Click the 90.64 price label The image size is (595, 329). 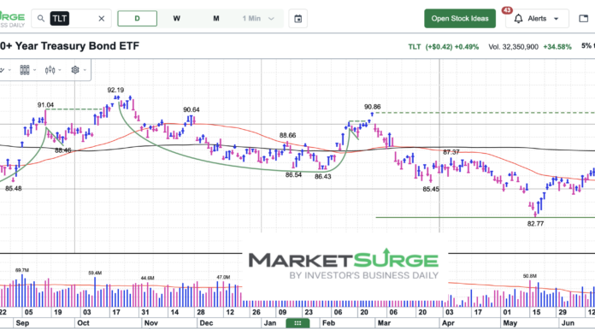coord(191,109)
